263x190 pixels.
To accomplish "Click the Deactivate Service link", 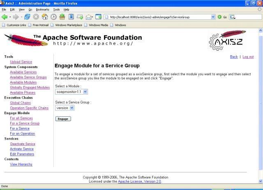I will [x=23, y=144].
